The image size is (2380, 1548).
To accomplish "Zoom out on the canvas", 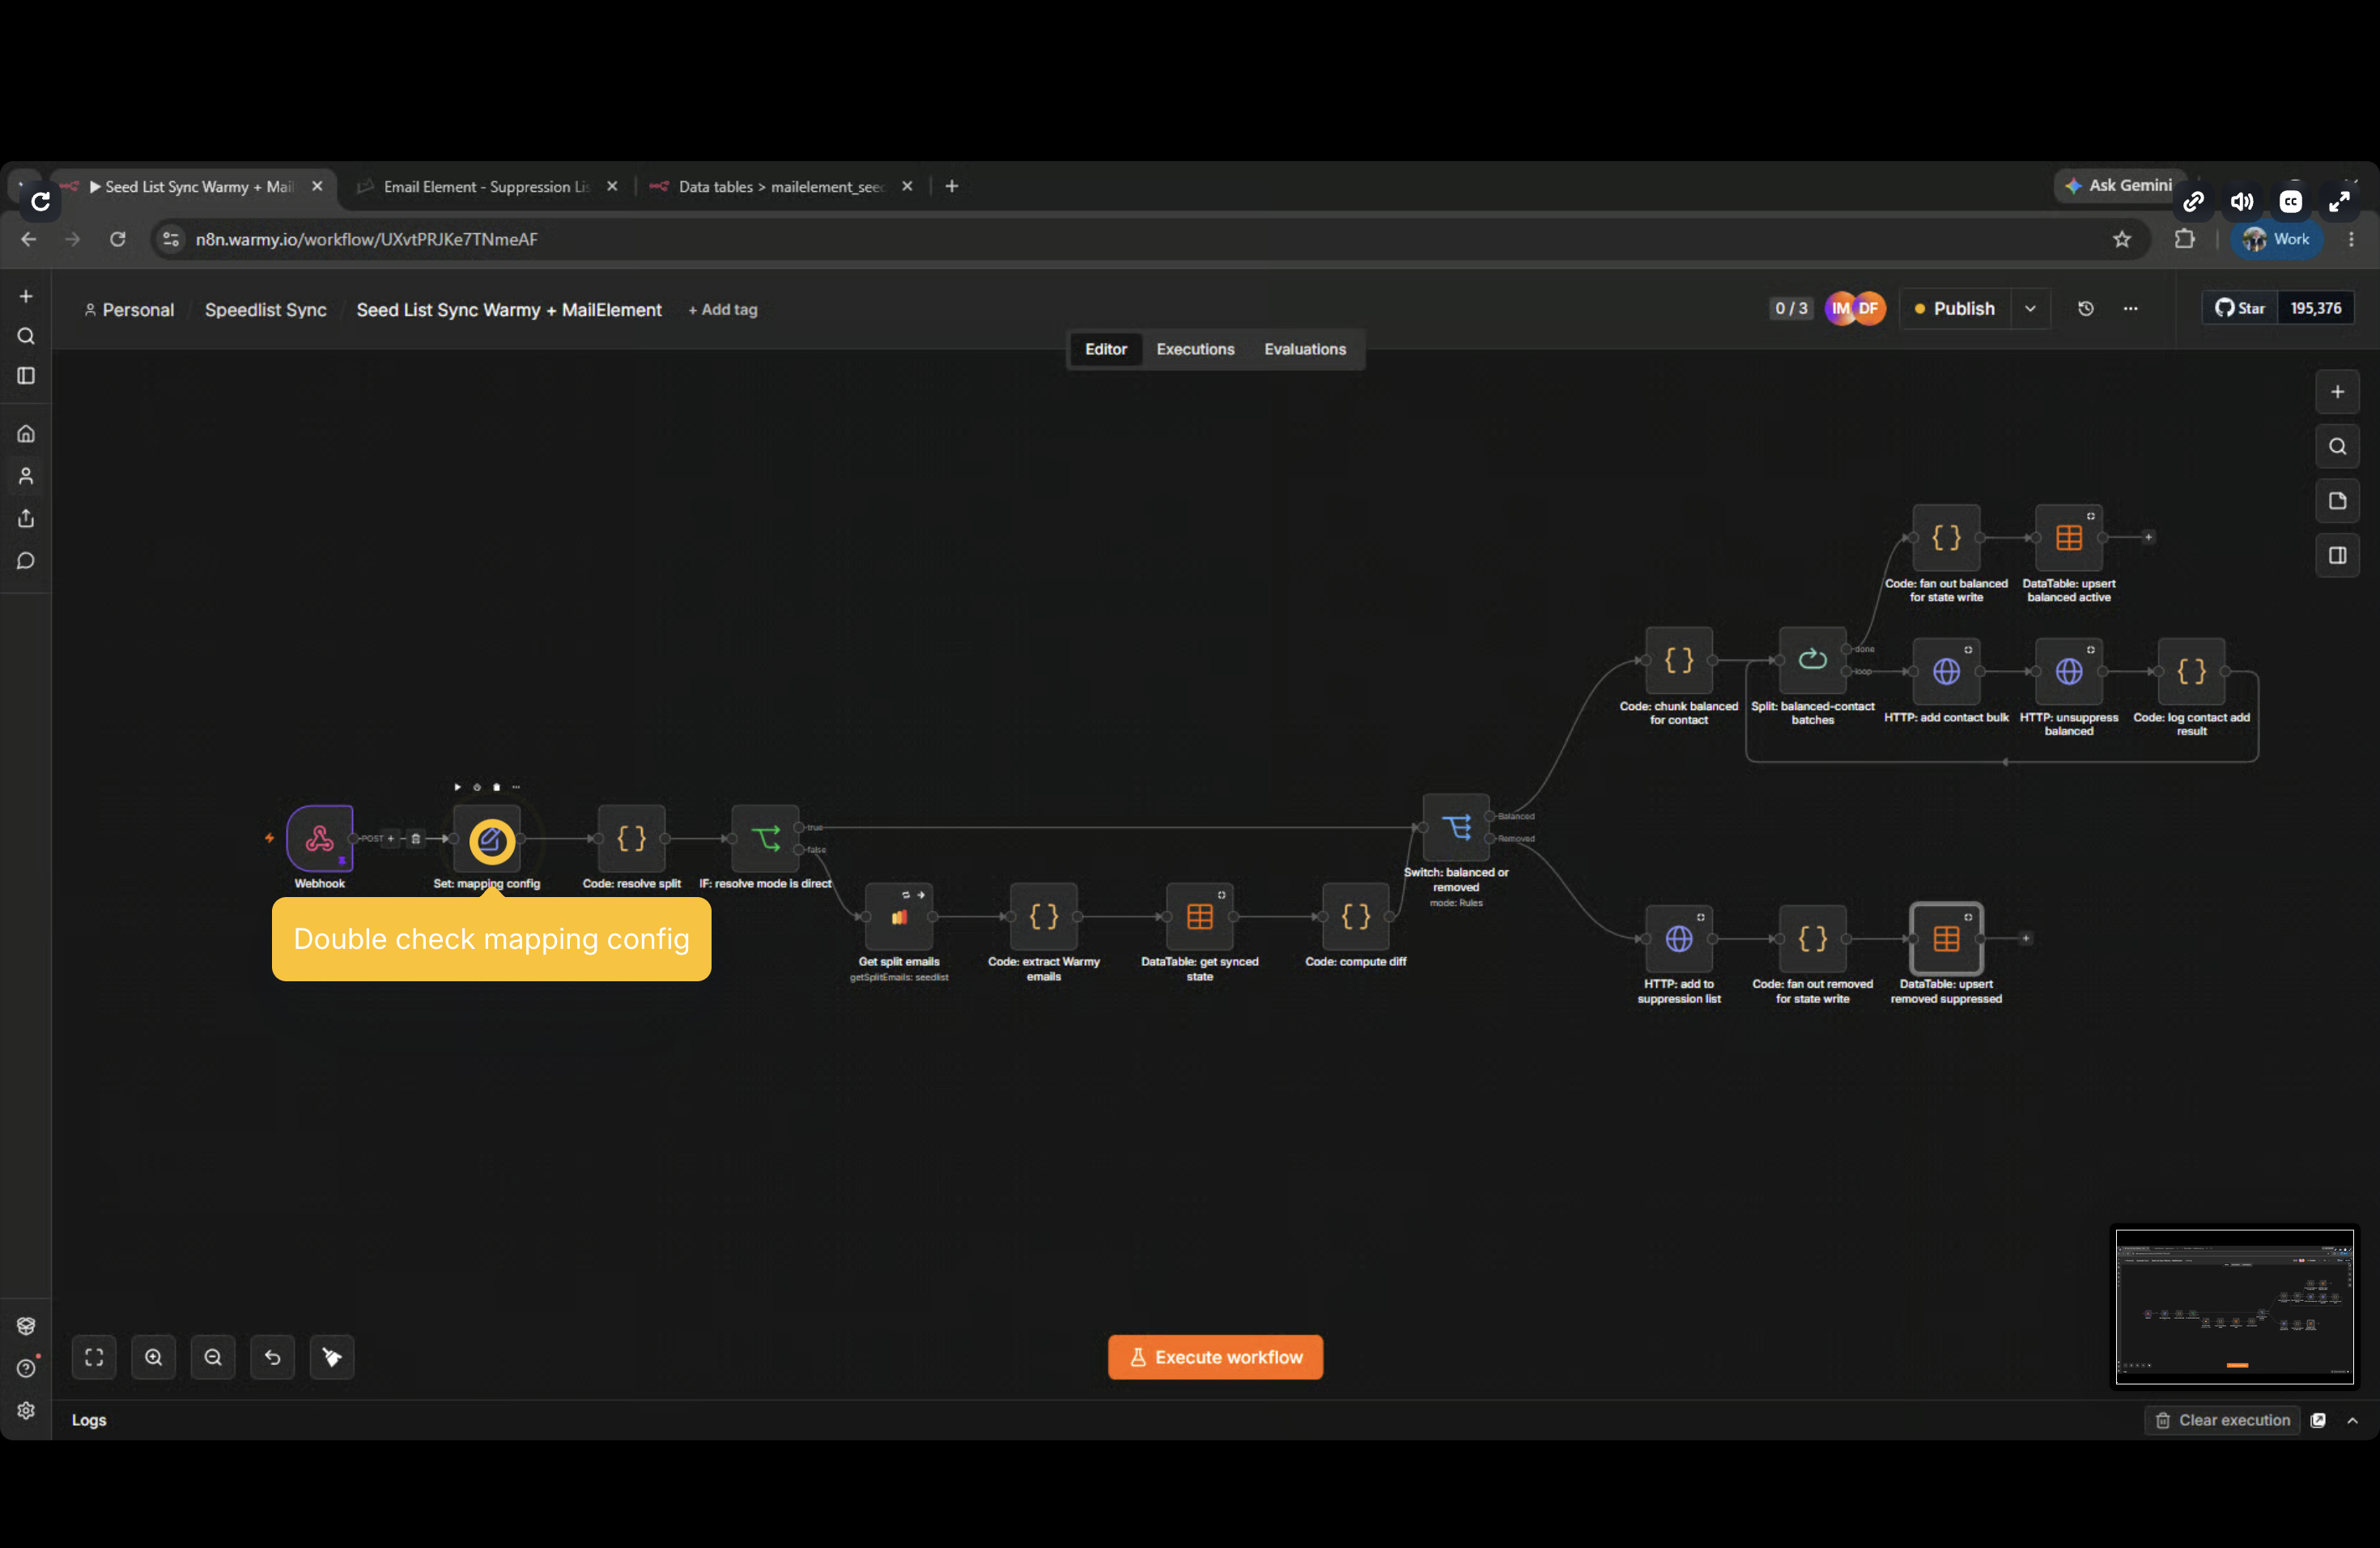I will point(213,1357).
